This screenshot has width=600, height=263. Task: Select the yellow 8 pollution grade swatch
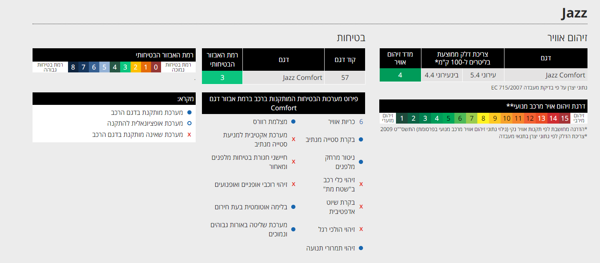(x=483, y=118)
